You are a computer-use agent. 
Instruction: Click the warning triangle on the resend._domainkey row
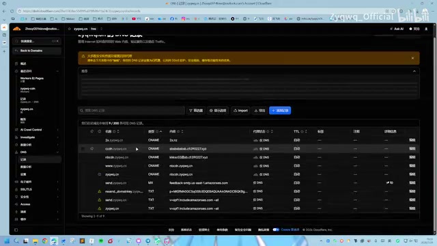click(x=100, y=191)
